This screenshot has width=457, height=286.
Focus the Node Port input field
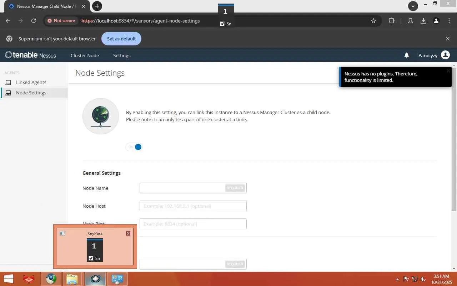click(x=193, y=224)
